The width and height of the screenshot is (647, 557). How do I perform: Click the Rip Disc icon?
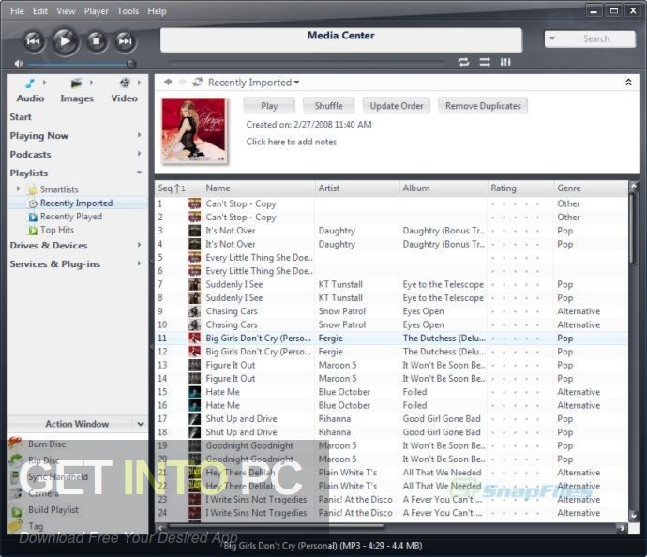16,460
